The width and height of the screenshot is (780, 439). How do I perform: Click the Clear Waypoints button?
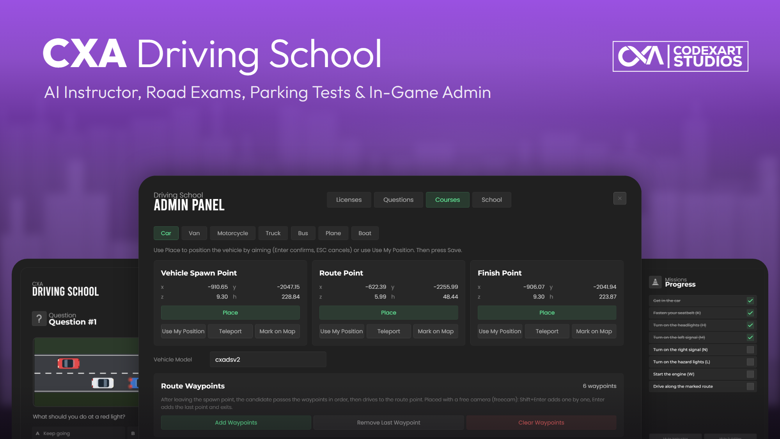coord(541,423)
